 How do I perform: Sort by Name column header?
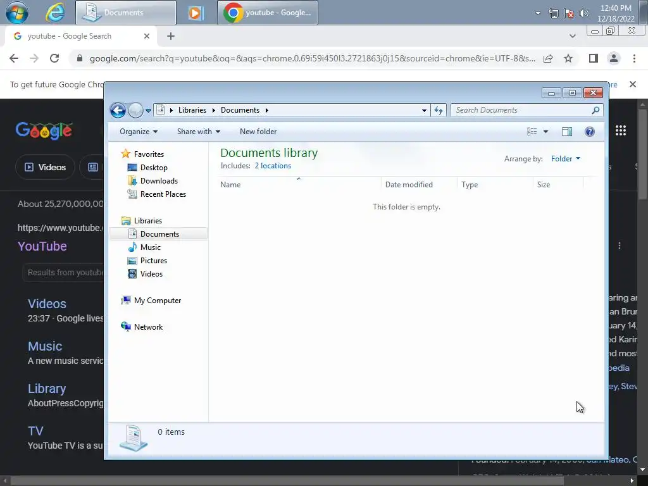pos(299,185)
